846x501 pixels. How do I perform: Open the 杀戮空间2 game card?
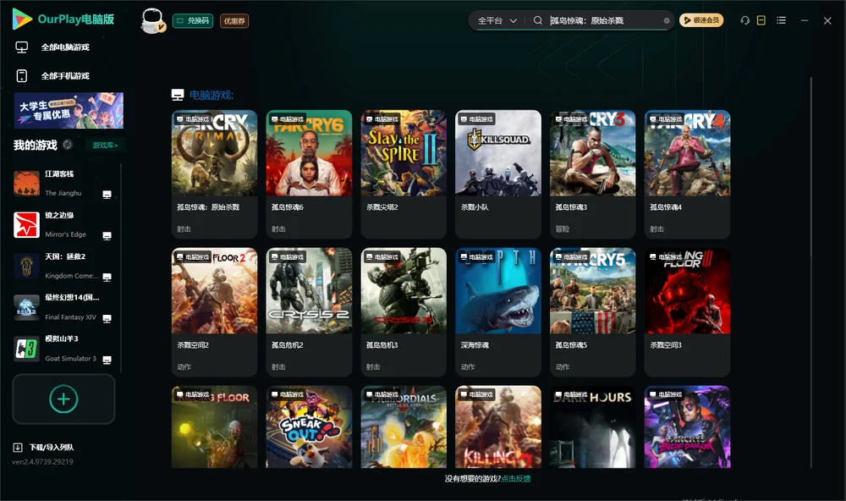[x=214, y=312]
